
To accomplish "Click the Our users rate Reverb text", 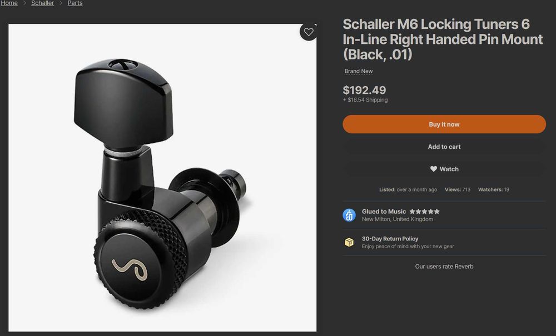I will pyautogui.click(x=444, y=267).
